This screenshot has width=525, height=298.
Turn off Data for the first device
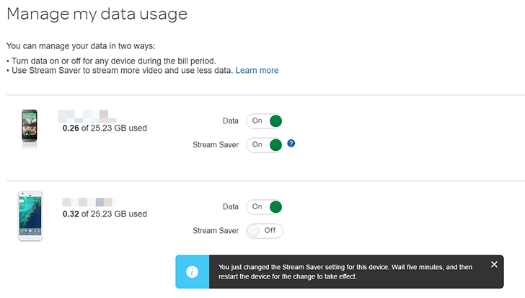coord(264,121)
